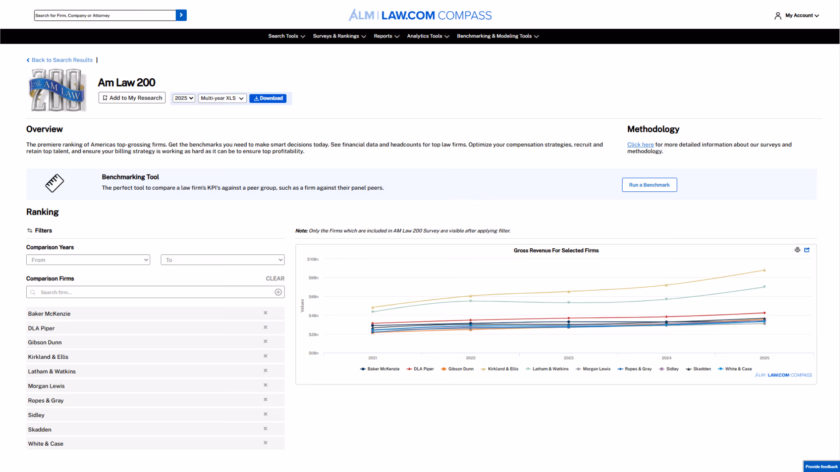
Task: Click the print chart icon
Action: (797, 250)
